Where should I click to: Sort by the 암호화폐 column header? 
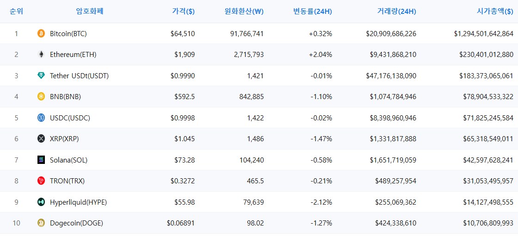tap(90, 12)
